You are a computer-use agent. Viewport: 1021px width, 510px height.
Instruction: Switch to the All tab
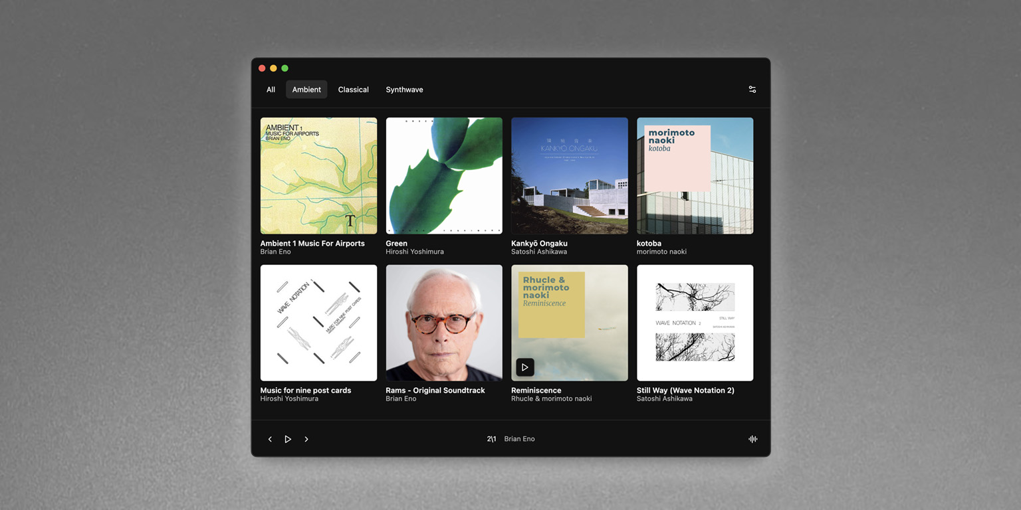click(x=271, y=89)
